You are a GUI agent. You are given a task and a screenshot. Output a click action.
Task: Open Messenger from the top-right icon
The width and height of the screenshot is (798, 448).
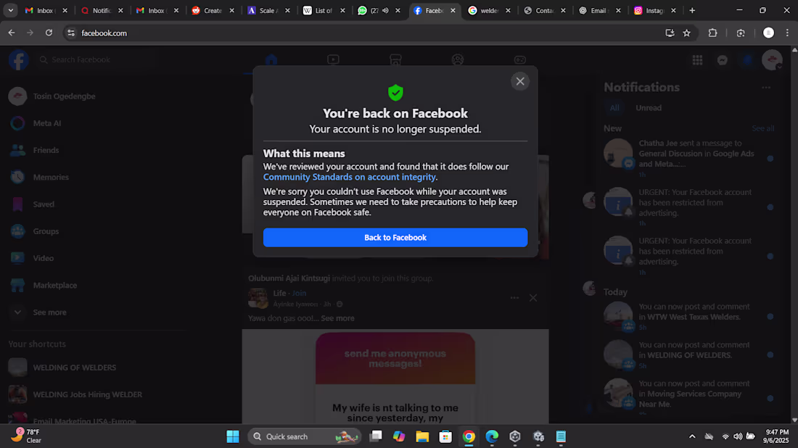(x=723, y=60)
